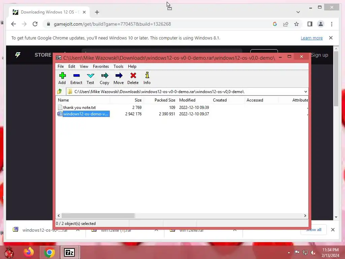
Task: Click the taskbar clock showing 11:34 PM
Action: [x=330, y=253]
